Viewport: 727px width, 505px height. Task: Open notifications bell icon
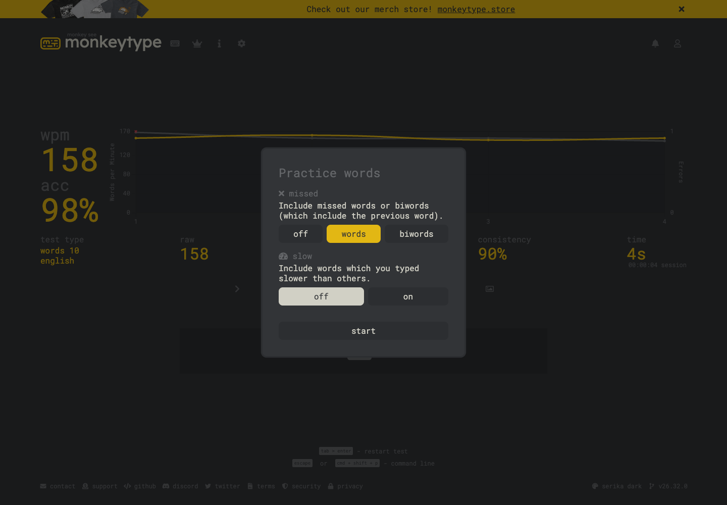pyautogui.click(x=655, y=43)
